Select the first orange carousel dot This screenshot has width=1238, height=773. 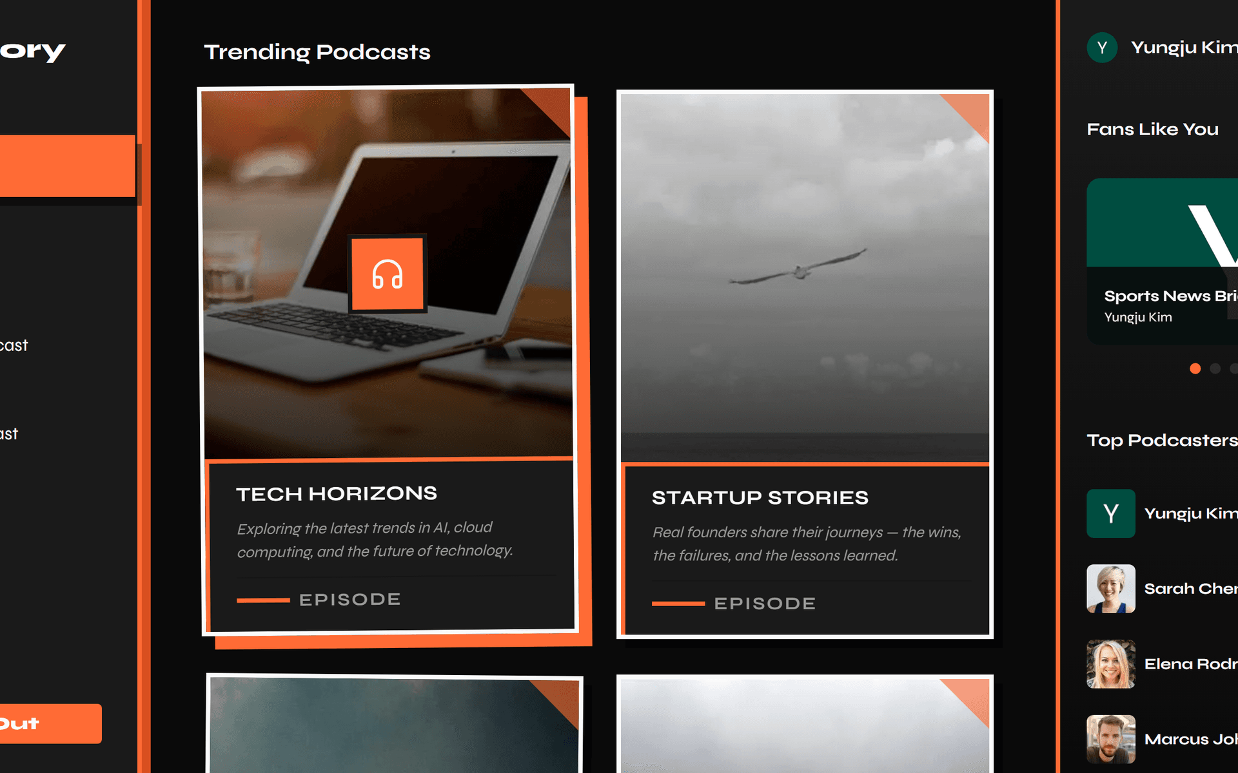tap(1195, 368)
